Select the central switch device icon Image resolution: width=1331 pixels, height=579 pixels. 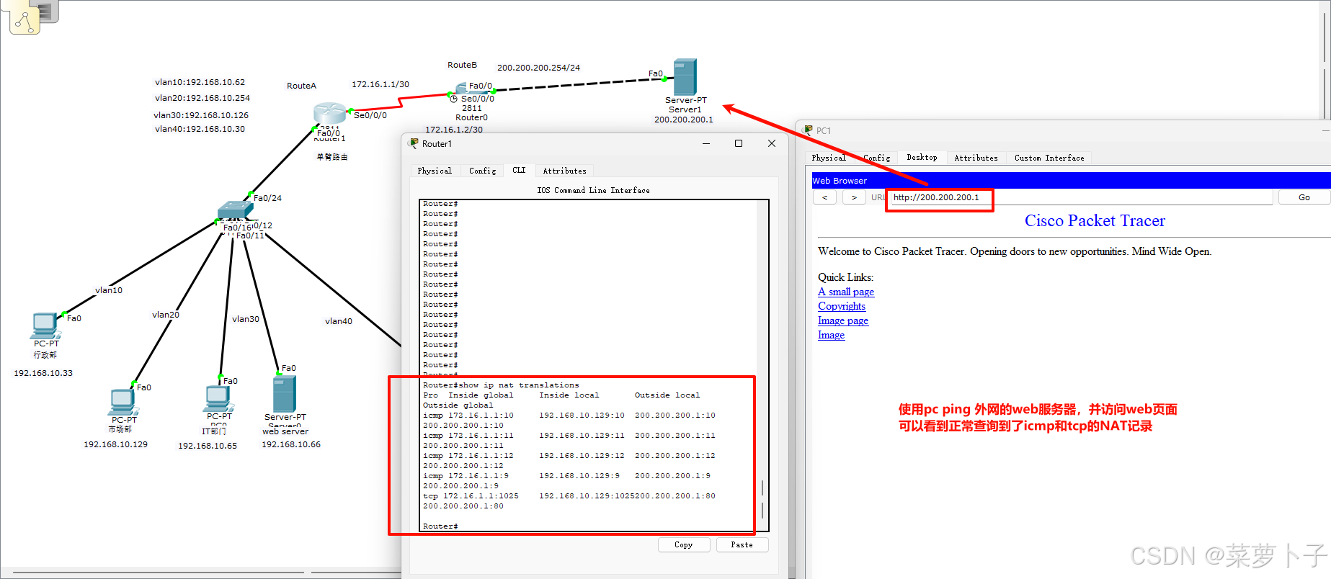tap(235, 210)
